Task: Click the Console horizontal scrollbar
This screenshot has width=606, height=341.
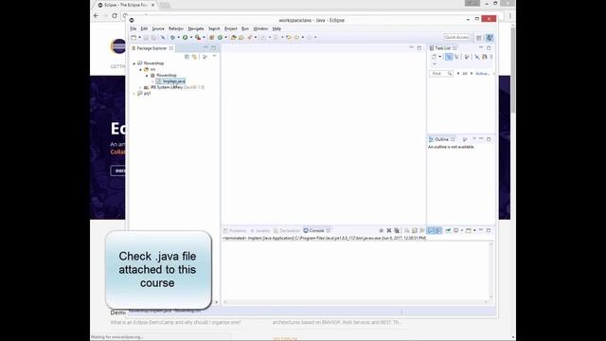Action: [x=356, y=302]
